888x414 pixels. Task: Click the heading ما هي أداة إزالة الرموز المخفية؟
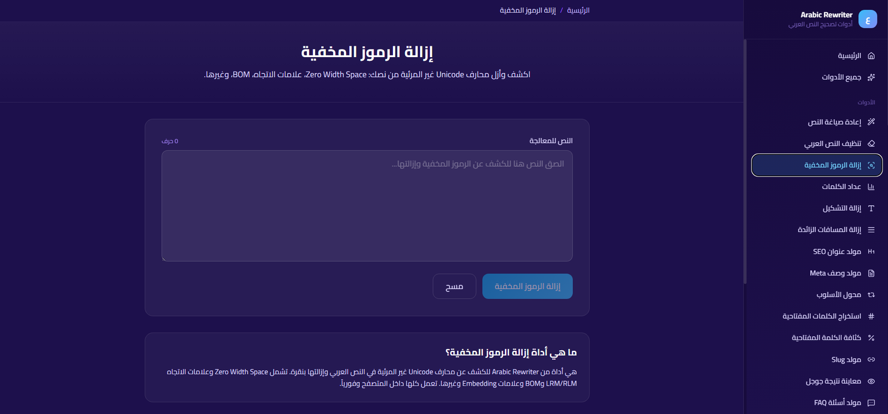[x=511, y=352]
